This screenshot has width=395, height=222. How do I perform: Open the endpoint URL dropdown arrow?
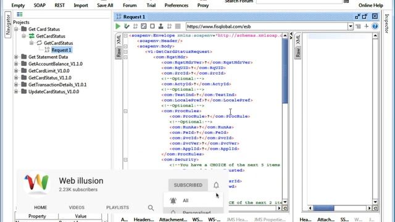pyautogui.click(x=351, y=26)
